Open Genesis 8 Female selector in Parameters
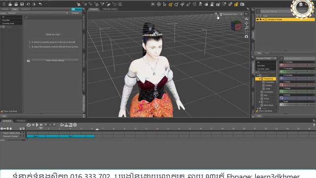 point(266,58)
